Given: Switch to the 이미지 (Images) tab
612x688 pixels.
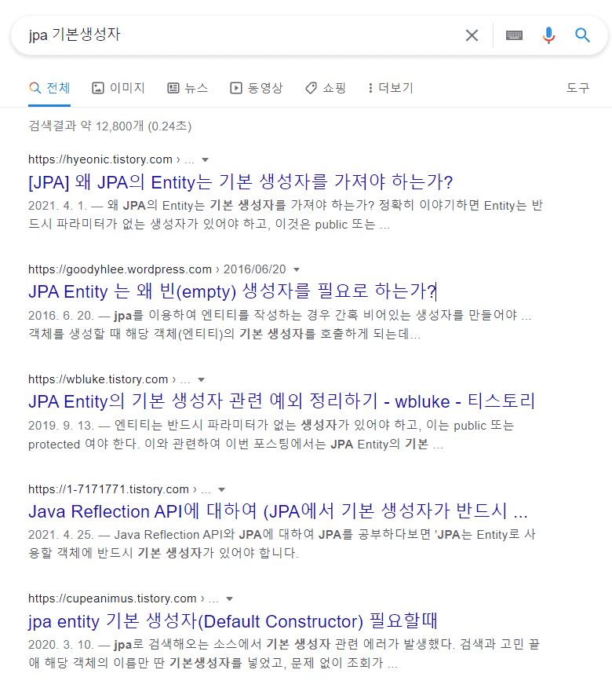Looking at the screenshot, I should point(118,88).
